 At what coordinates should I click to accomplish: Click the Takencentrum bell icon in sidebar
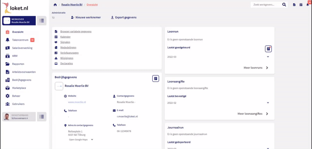coord(7,40)
